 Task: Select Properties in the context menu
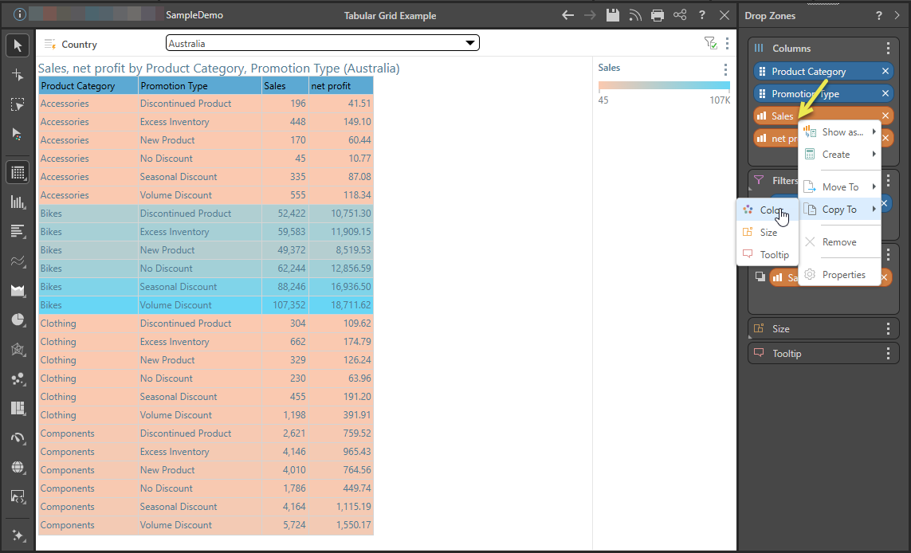point(843,275)
